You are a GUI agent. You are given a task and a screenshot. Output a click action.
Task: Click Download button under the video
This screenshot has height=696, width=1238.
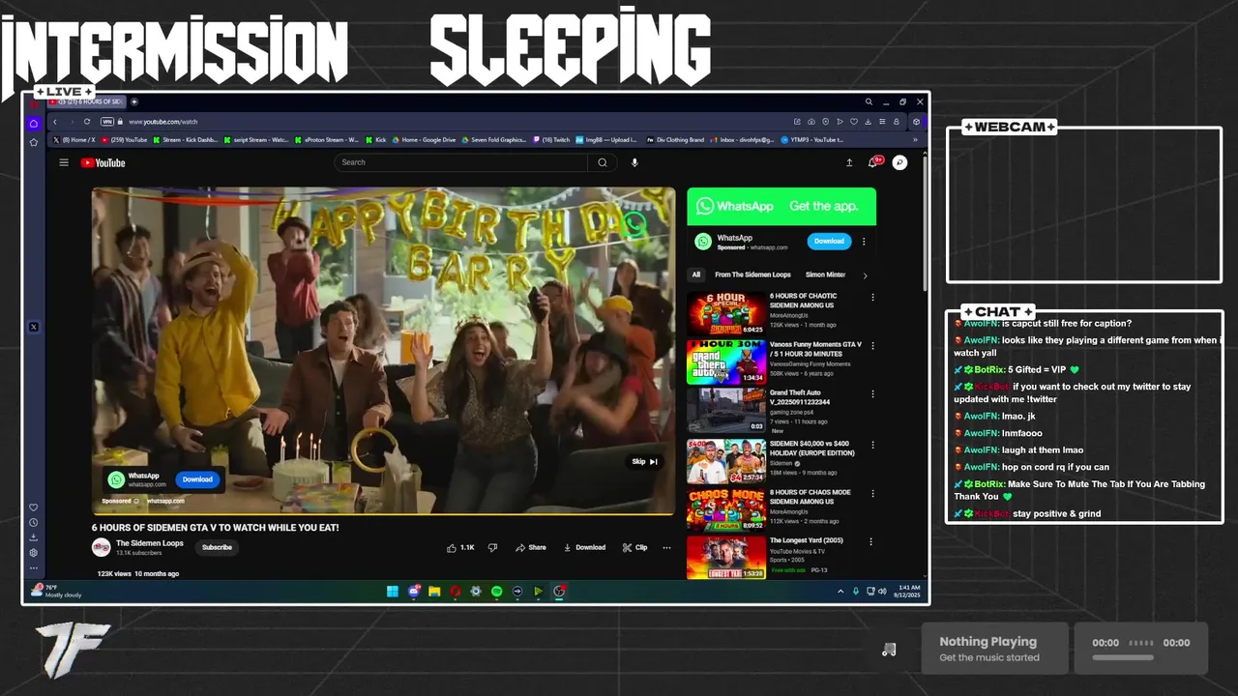pyautogui.click(x=584, y=547)
